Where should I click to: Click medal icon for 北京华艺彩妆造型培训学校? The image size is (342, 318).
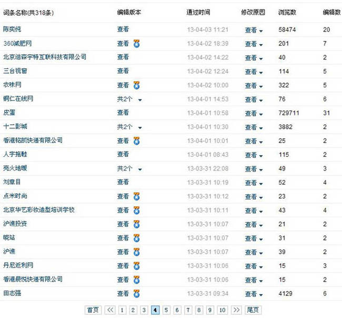pos(136,210)
